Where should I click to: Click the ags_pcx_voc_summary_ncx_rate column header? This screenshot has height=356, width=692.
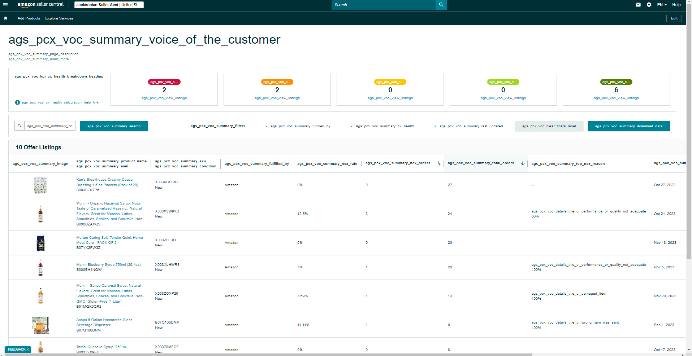coord(327,164)
